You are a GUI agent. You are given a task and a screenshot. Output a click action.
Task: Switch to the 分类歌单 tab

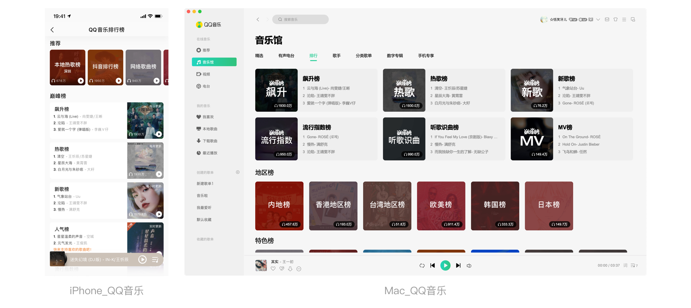364,56
